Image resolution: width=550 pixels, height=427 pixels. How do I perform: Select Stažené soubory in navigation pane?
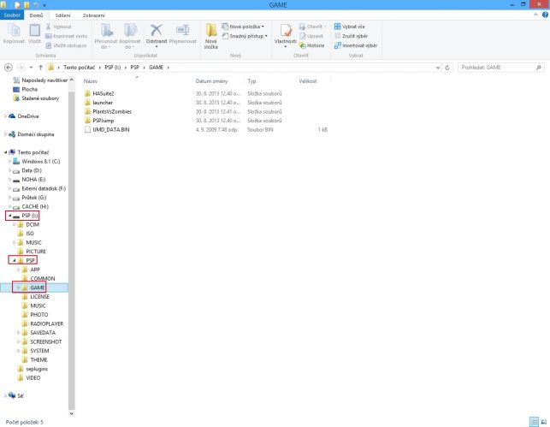coord(40,98)
